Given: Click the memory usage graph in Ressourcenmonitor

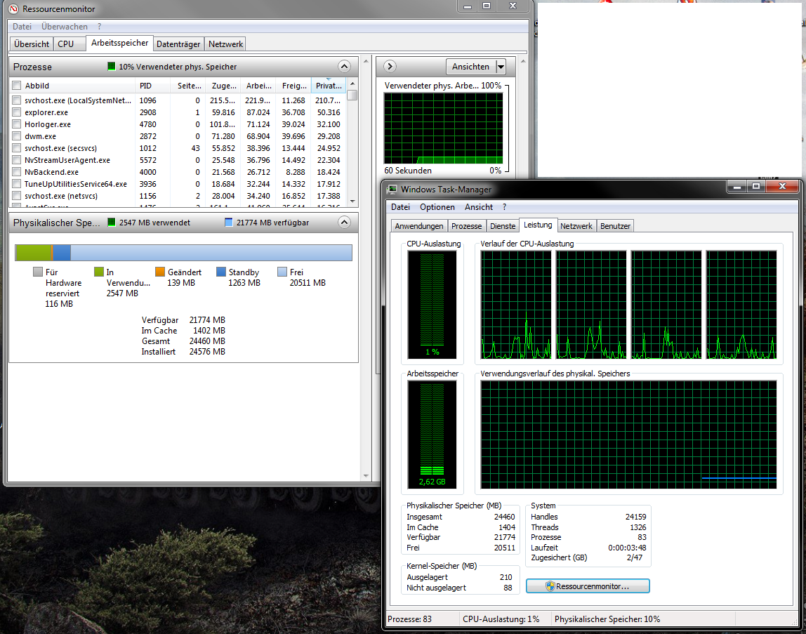Looking at the screenshot, I should pyautogui.click(x=443, y=128).
